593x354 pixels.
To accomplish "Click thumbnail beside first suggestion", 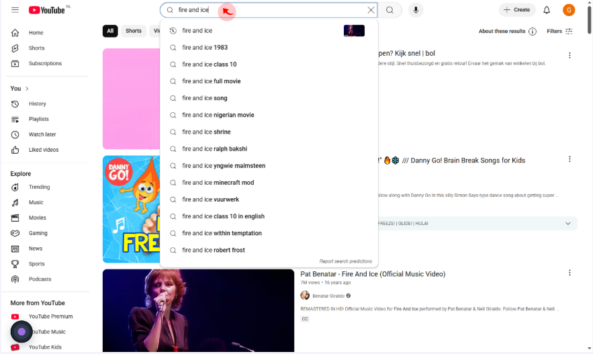I will [354, 31].
